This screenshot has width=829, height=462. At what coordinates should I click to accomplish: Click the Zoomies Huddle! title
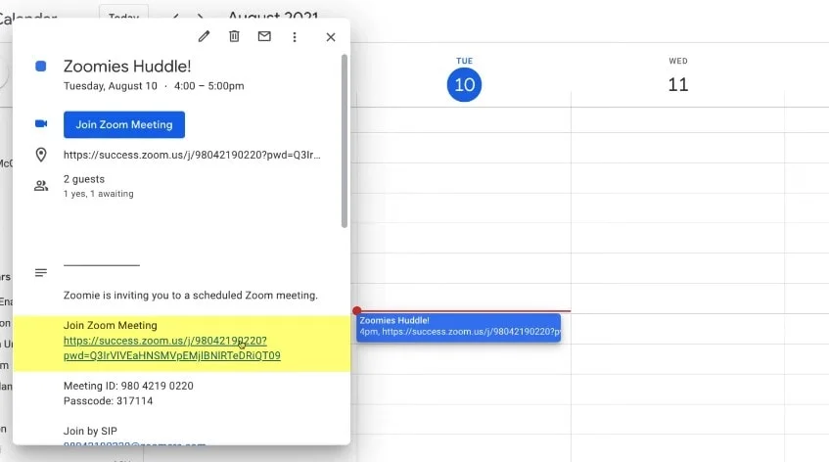click(x=127, y=67)
